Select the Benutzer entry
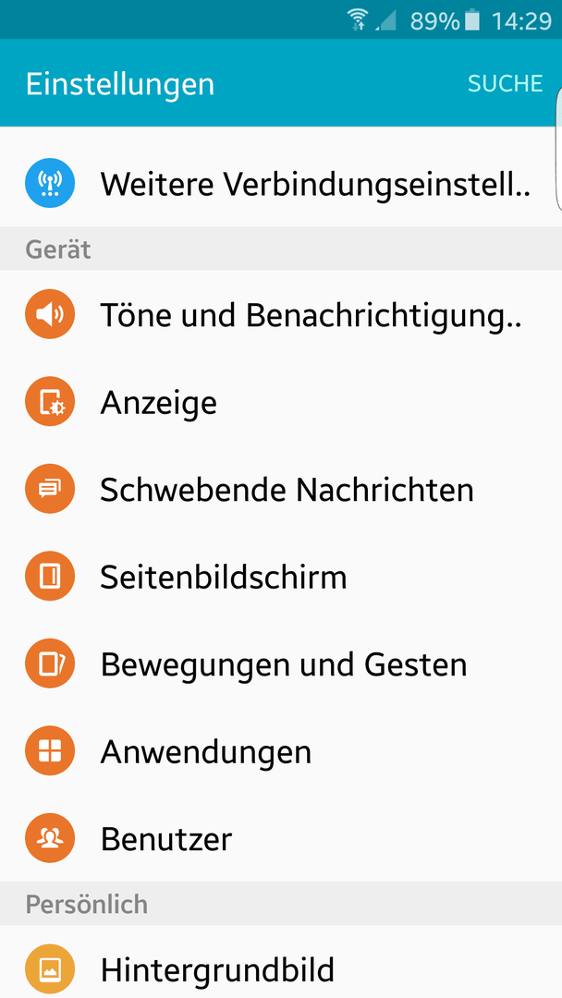Viewport: 562px width, 998px height. (281, 839)
